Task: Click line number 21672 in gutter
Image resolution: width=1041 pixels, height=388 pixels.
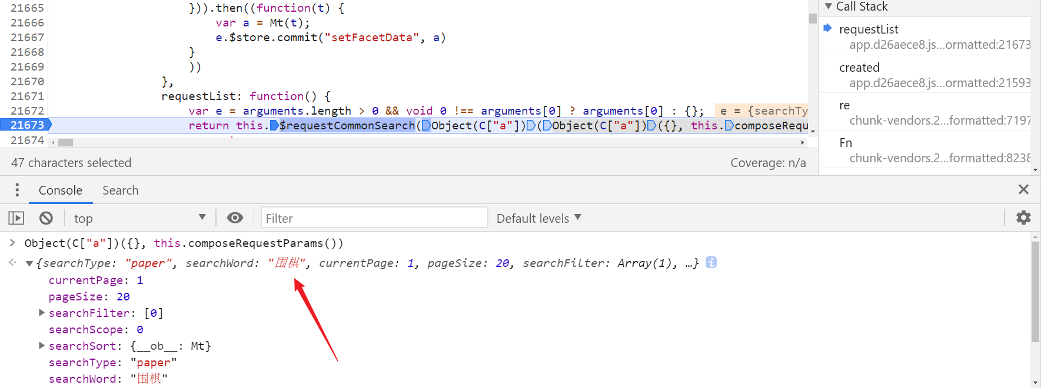Action: [27, 111]
